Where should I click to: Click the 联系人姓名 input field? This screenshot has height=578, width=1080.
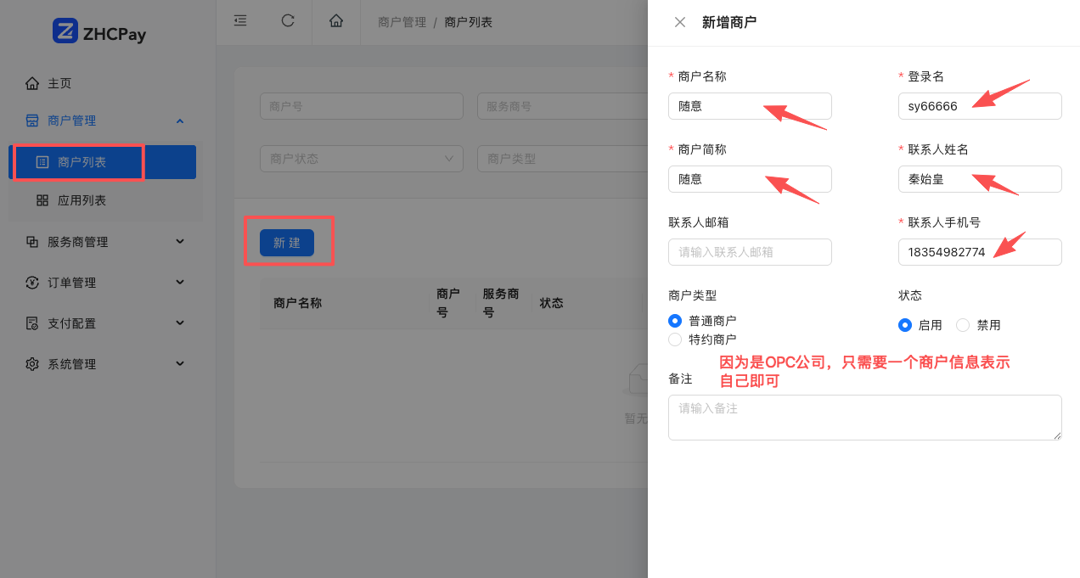coord(980,179)
